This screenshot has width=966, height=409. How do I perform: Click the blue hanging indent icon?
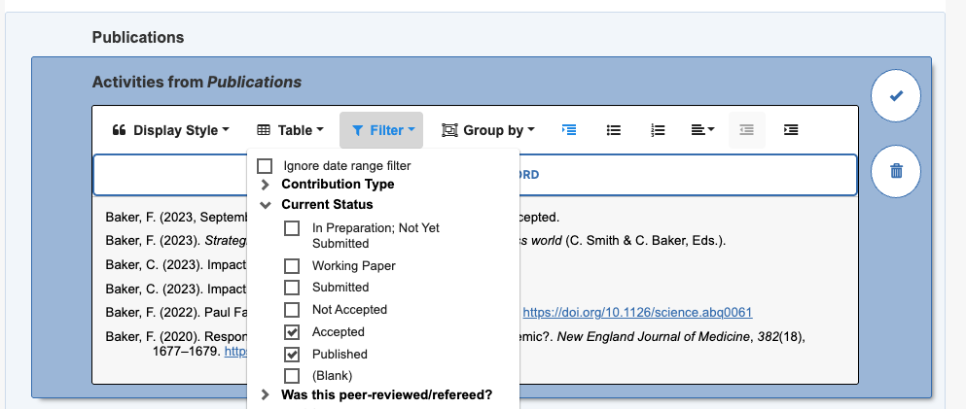[570, 130]
